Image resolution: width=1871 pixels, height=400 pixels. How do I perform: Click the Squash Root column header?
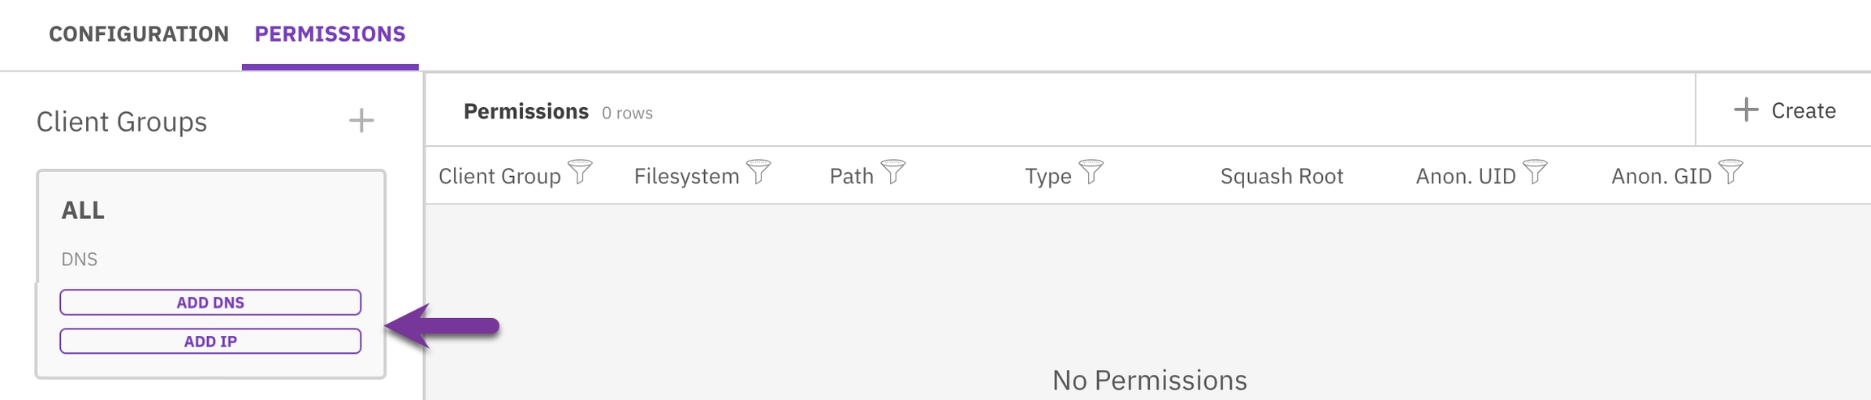pyautogui.click(x=1281, y=176)
